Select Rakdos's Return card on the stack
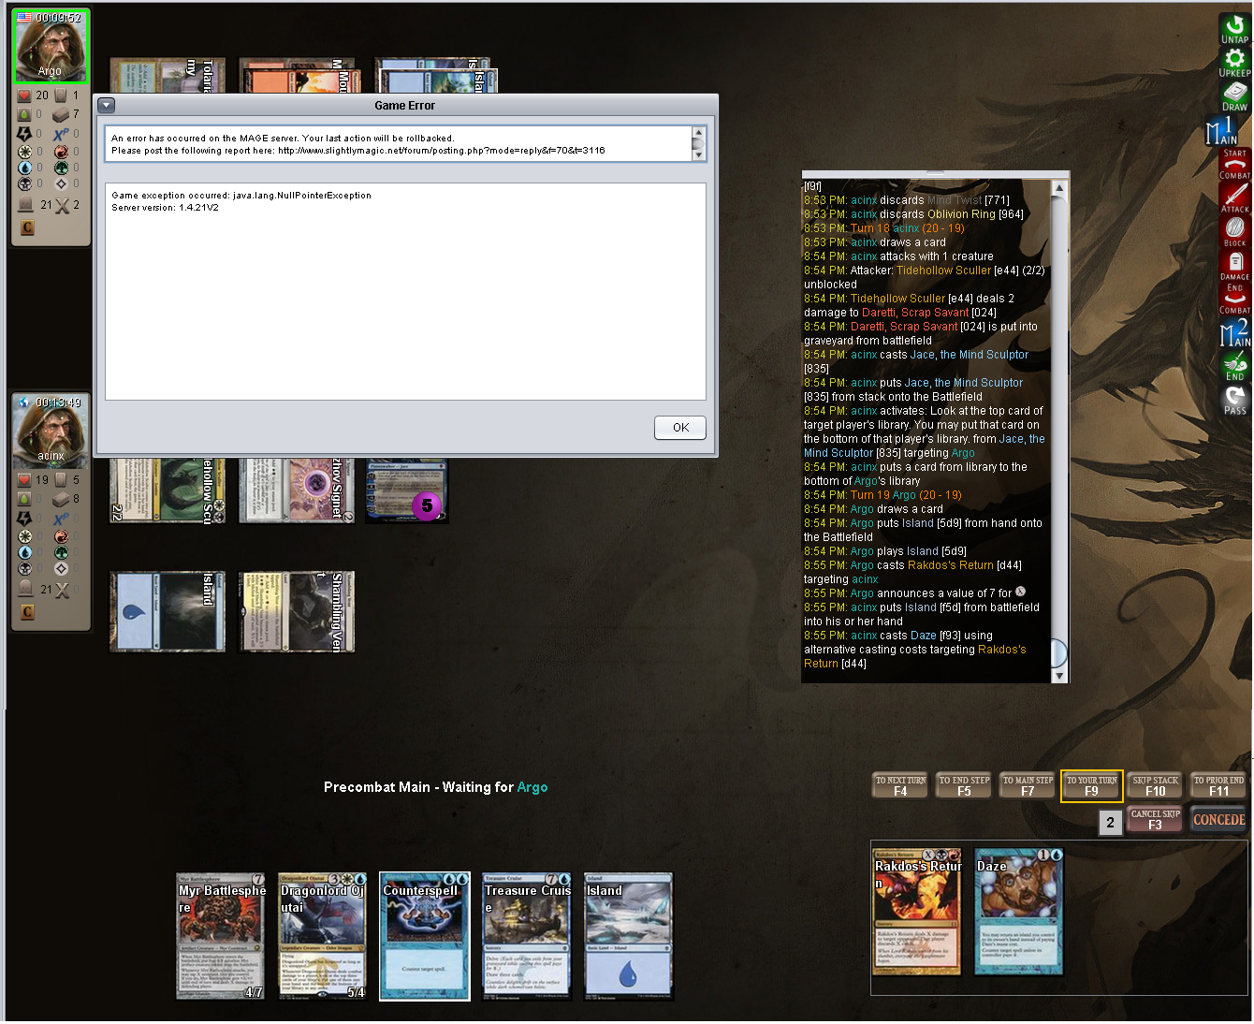Image resolution: width=1254 pixels, height=1024 pixels. 917,913
